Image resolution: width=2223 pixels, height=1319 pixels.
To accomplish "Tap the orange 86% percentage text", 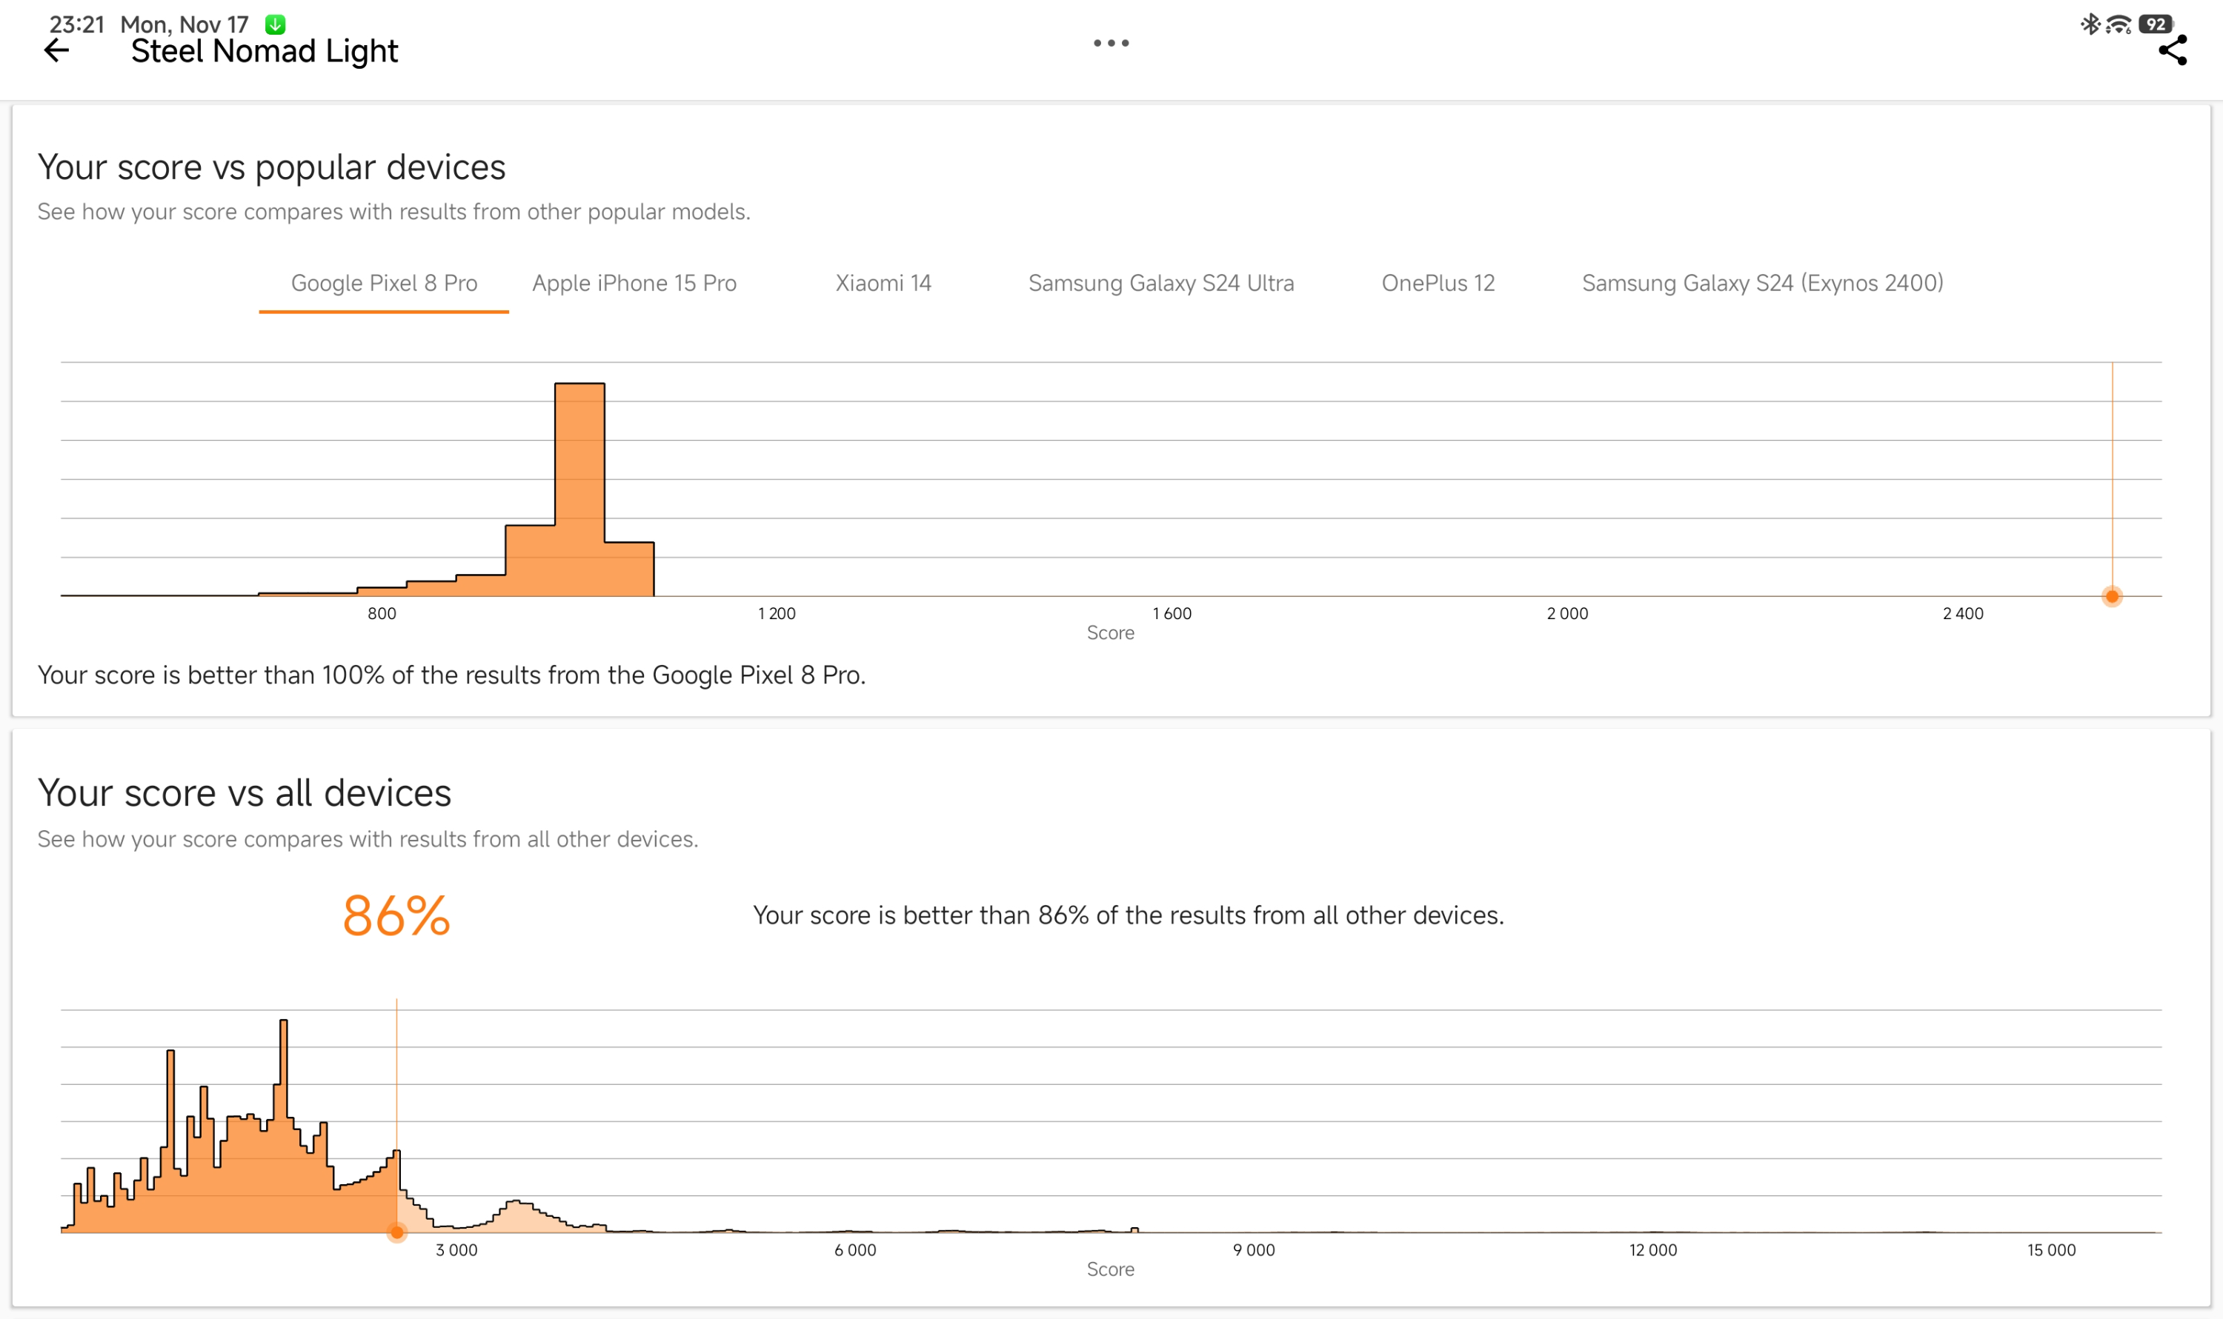I will click(396, 915).
